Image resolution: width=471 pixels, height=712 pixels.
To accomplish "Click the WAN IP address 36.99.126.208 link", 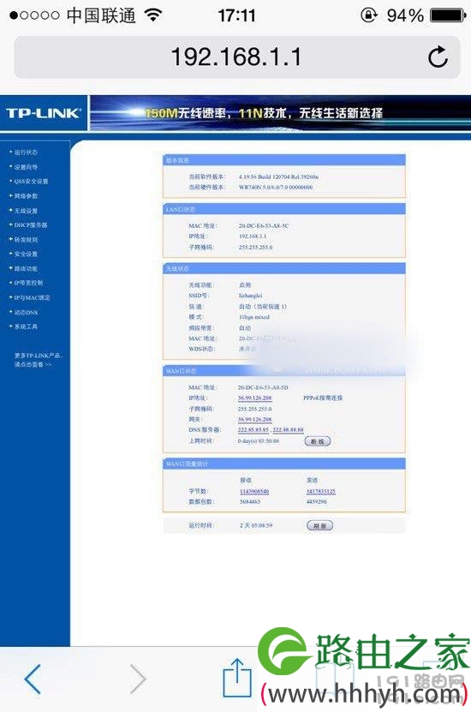I will coord(254,398).
